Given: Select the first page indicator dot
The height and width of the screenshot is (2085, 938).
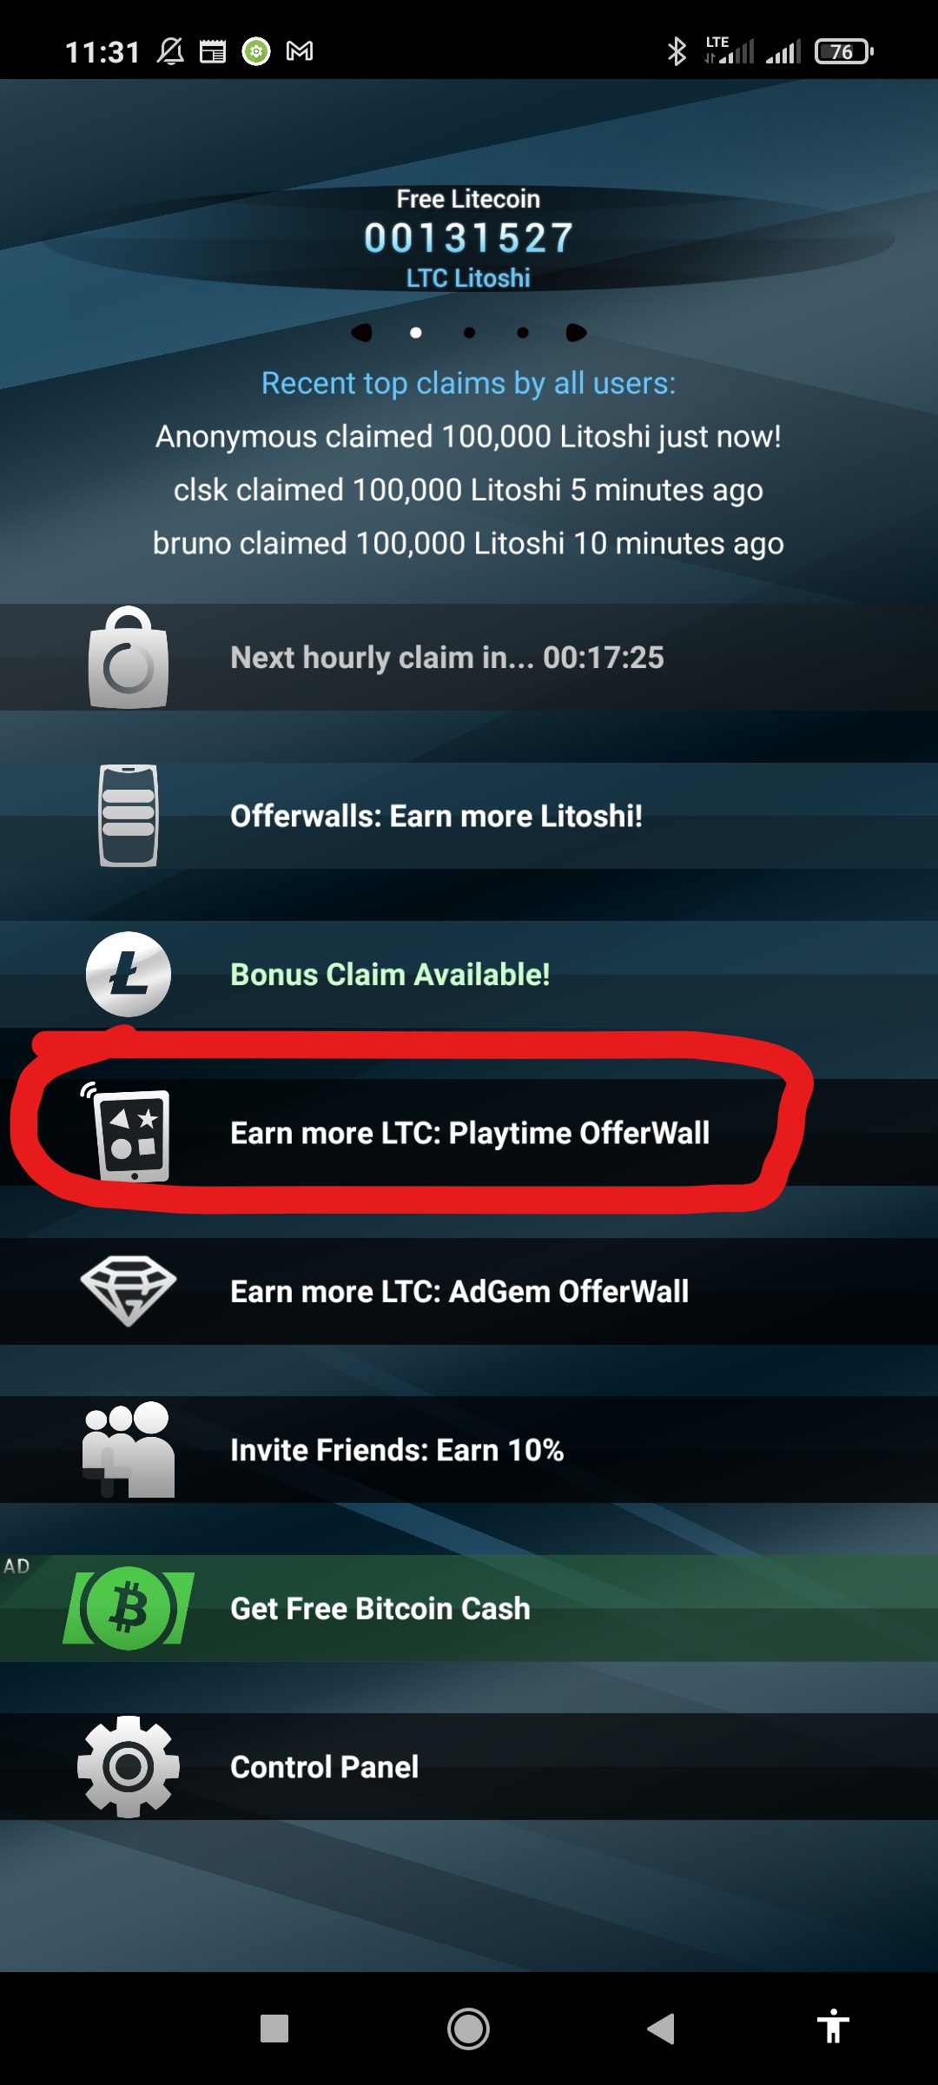Looking at the screenshot, I should point(416,333).
